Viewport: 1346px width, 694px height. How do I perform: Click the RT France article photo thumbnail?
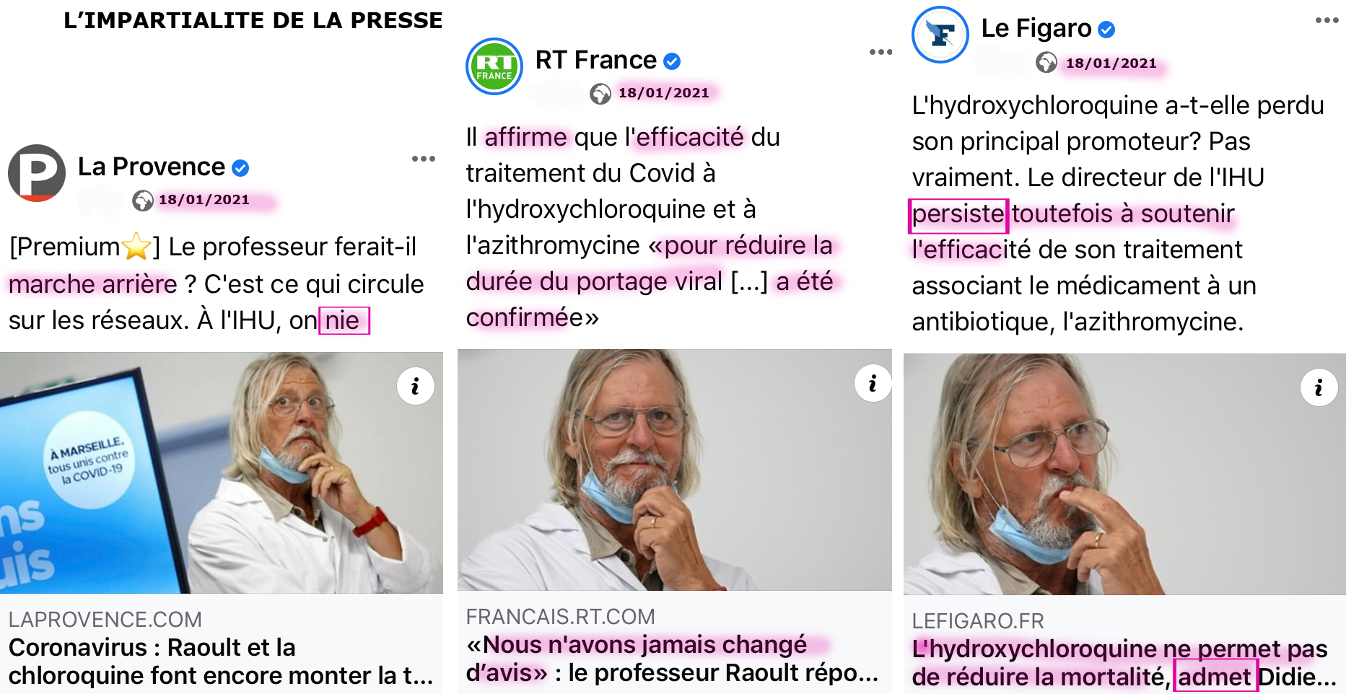[x=675, y=470]
